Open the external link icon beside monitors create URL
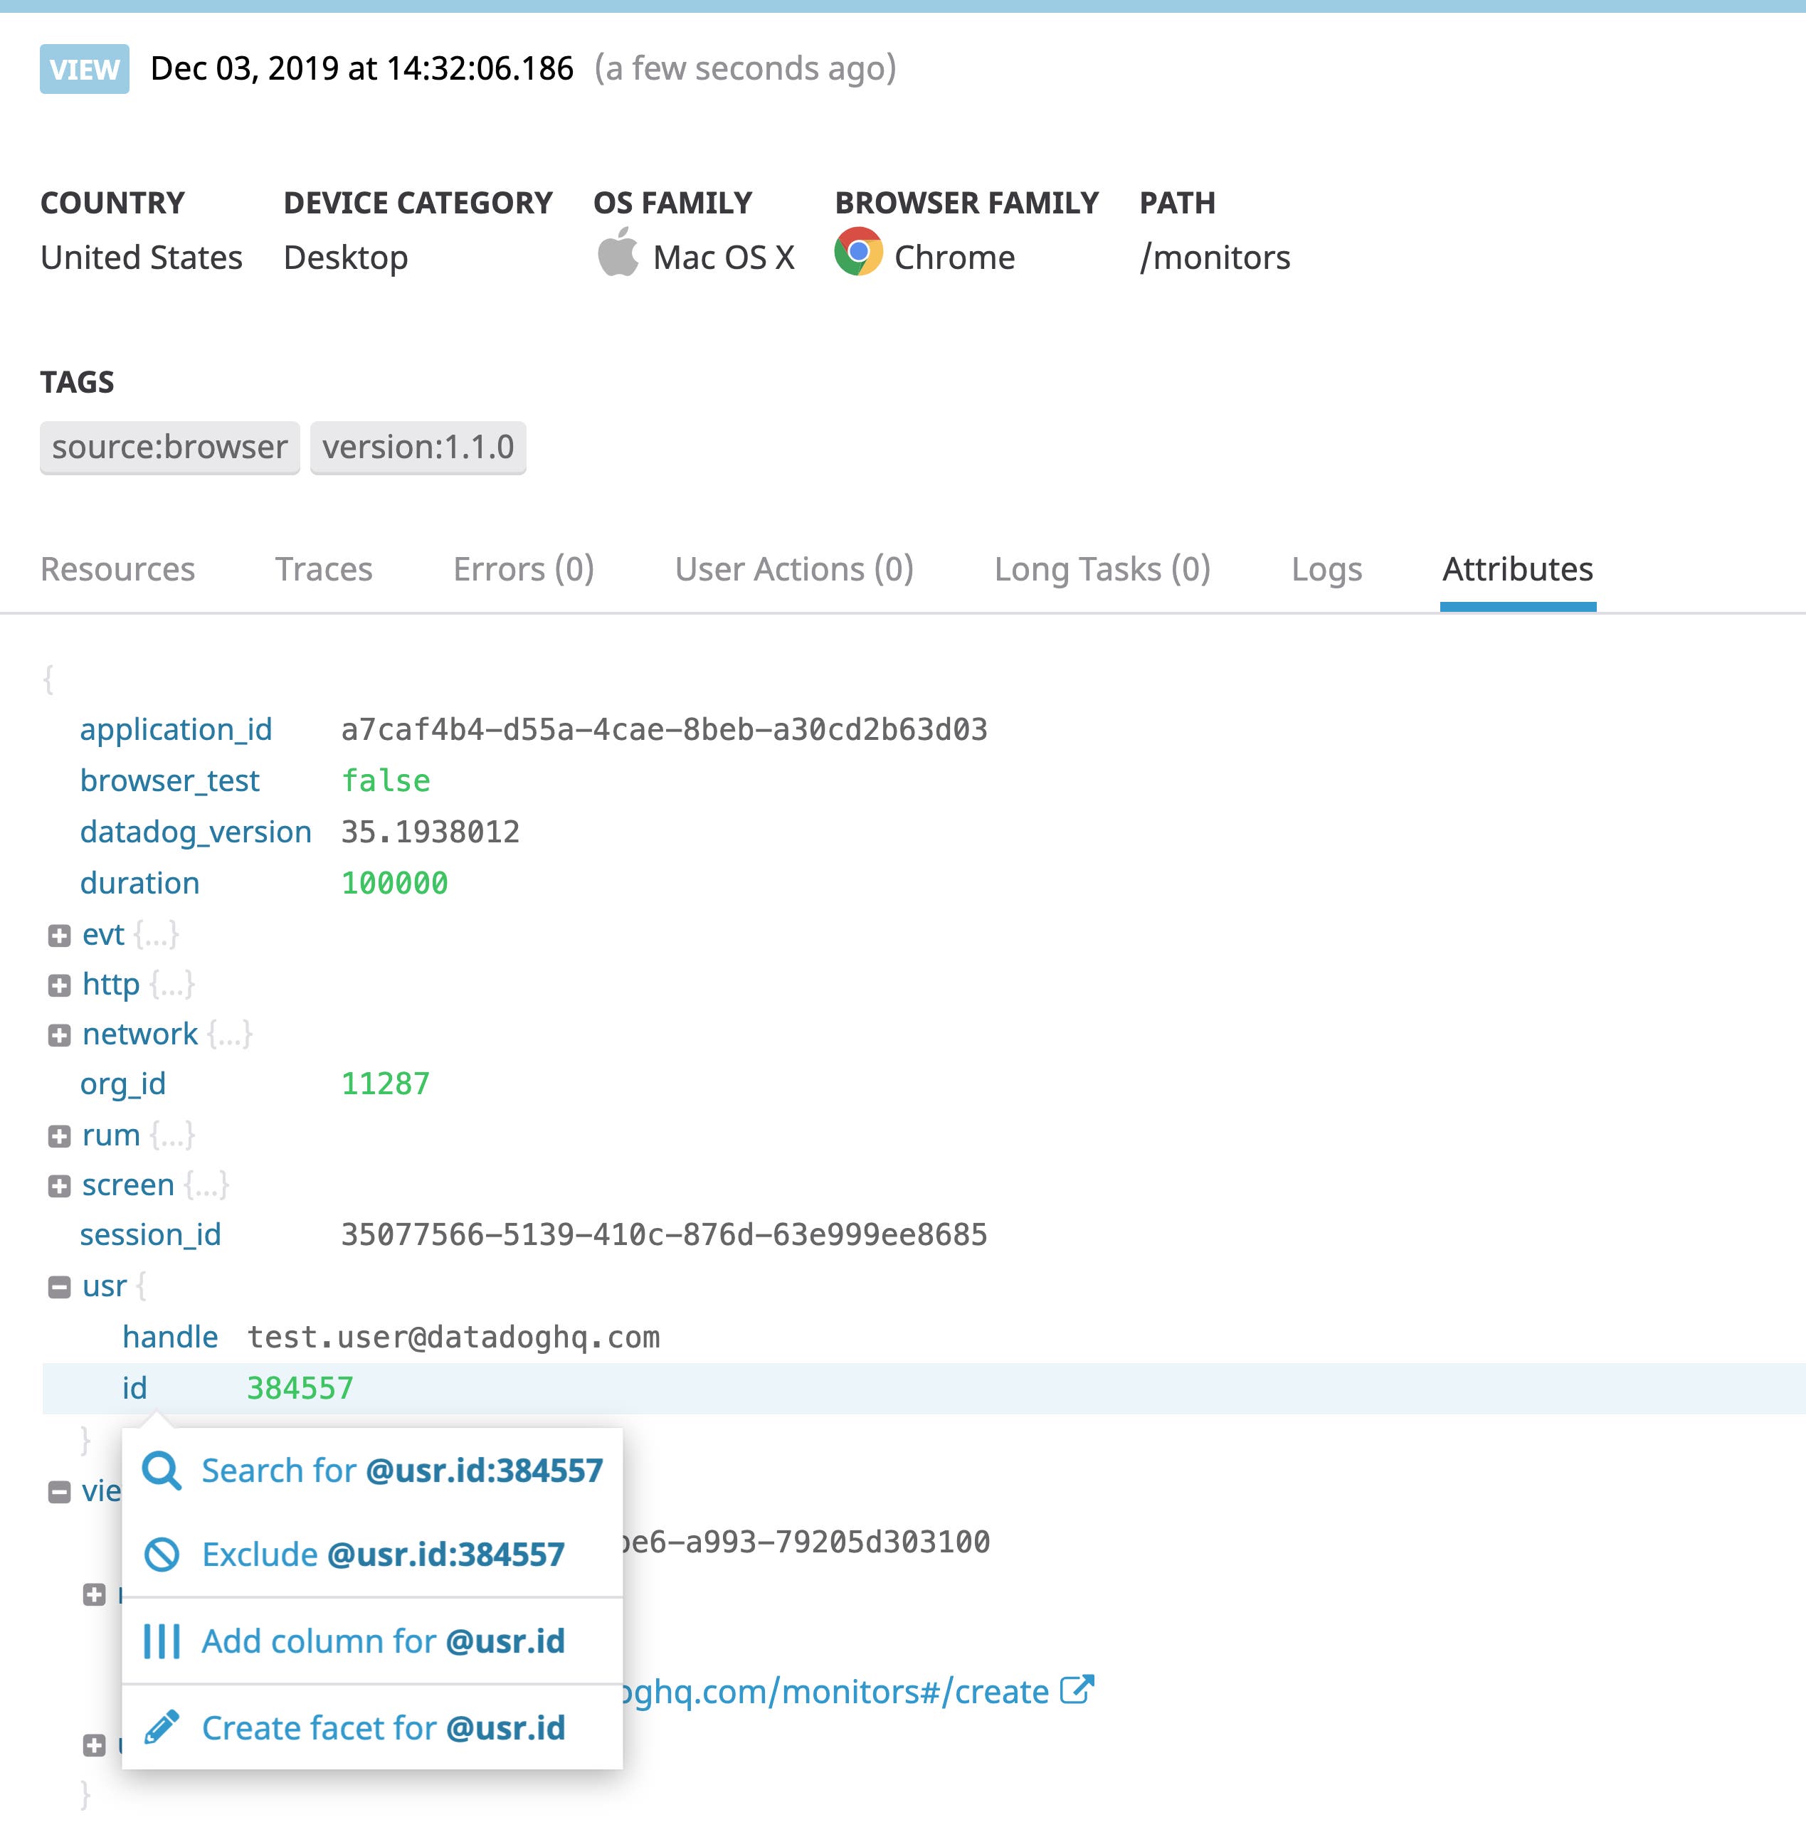 (x=1077, y=1690)
